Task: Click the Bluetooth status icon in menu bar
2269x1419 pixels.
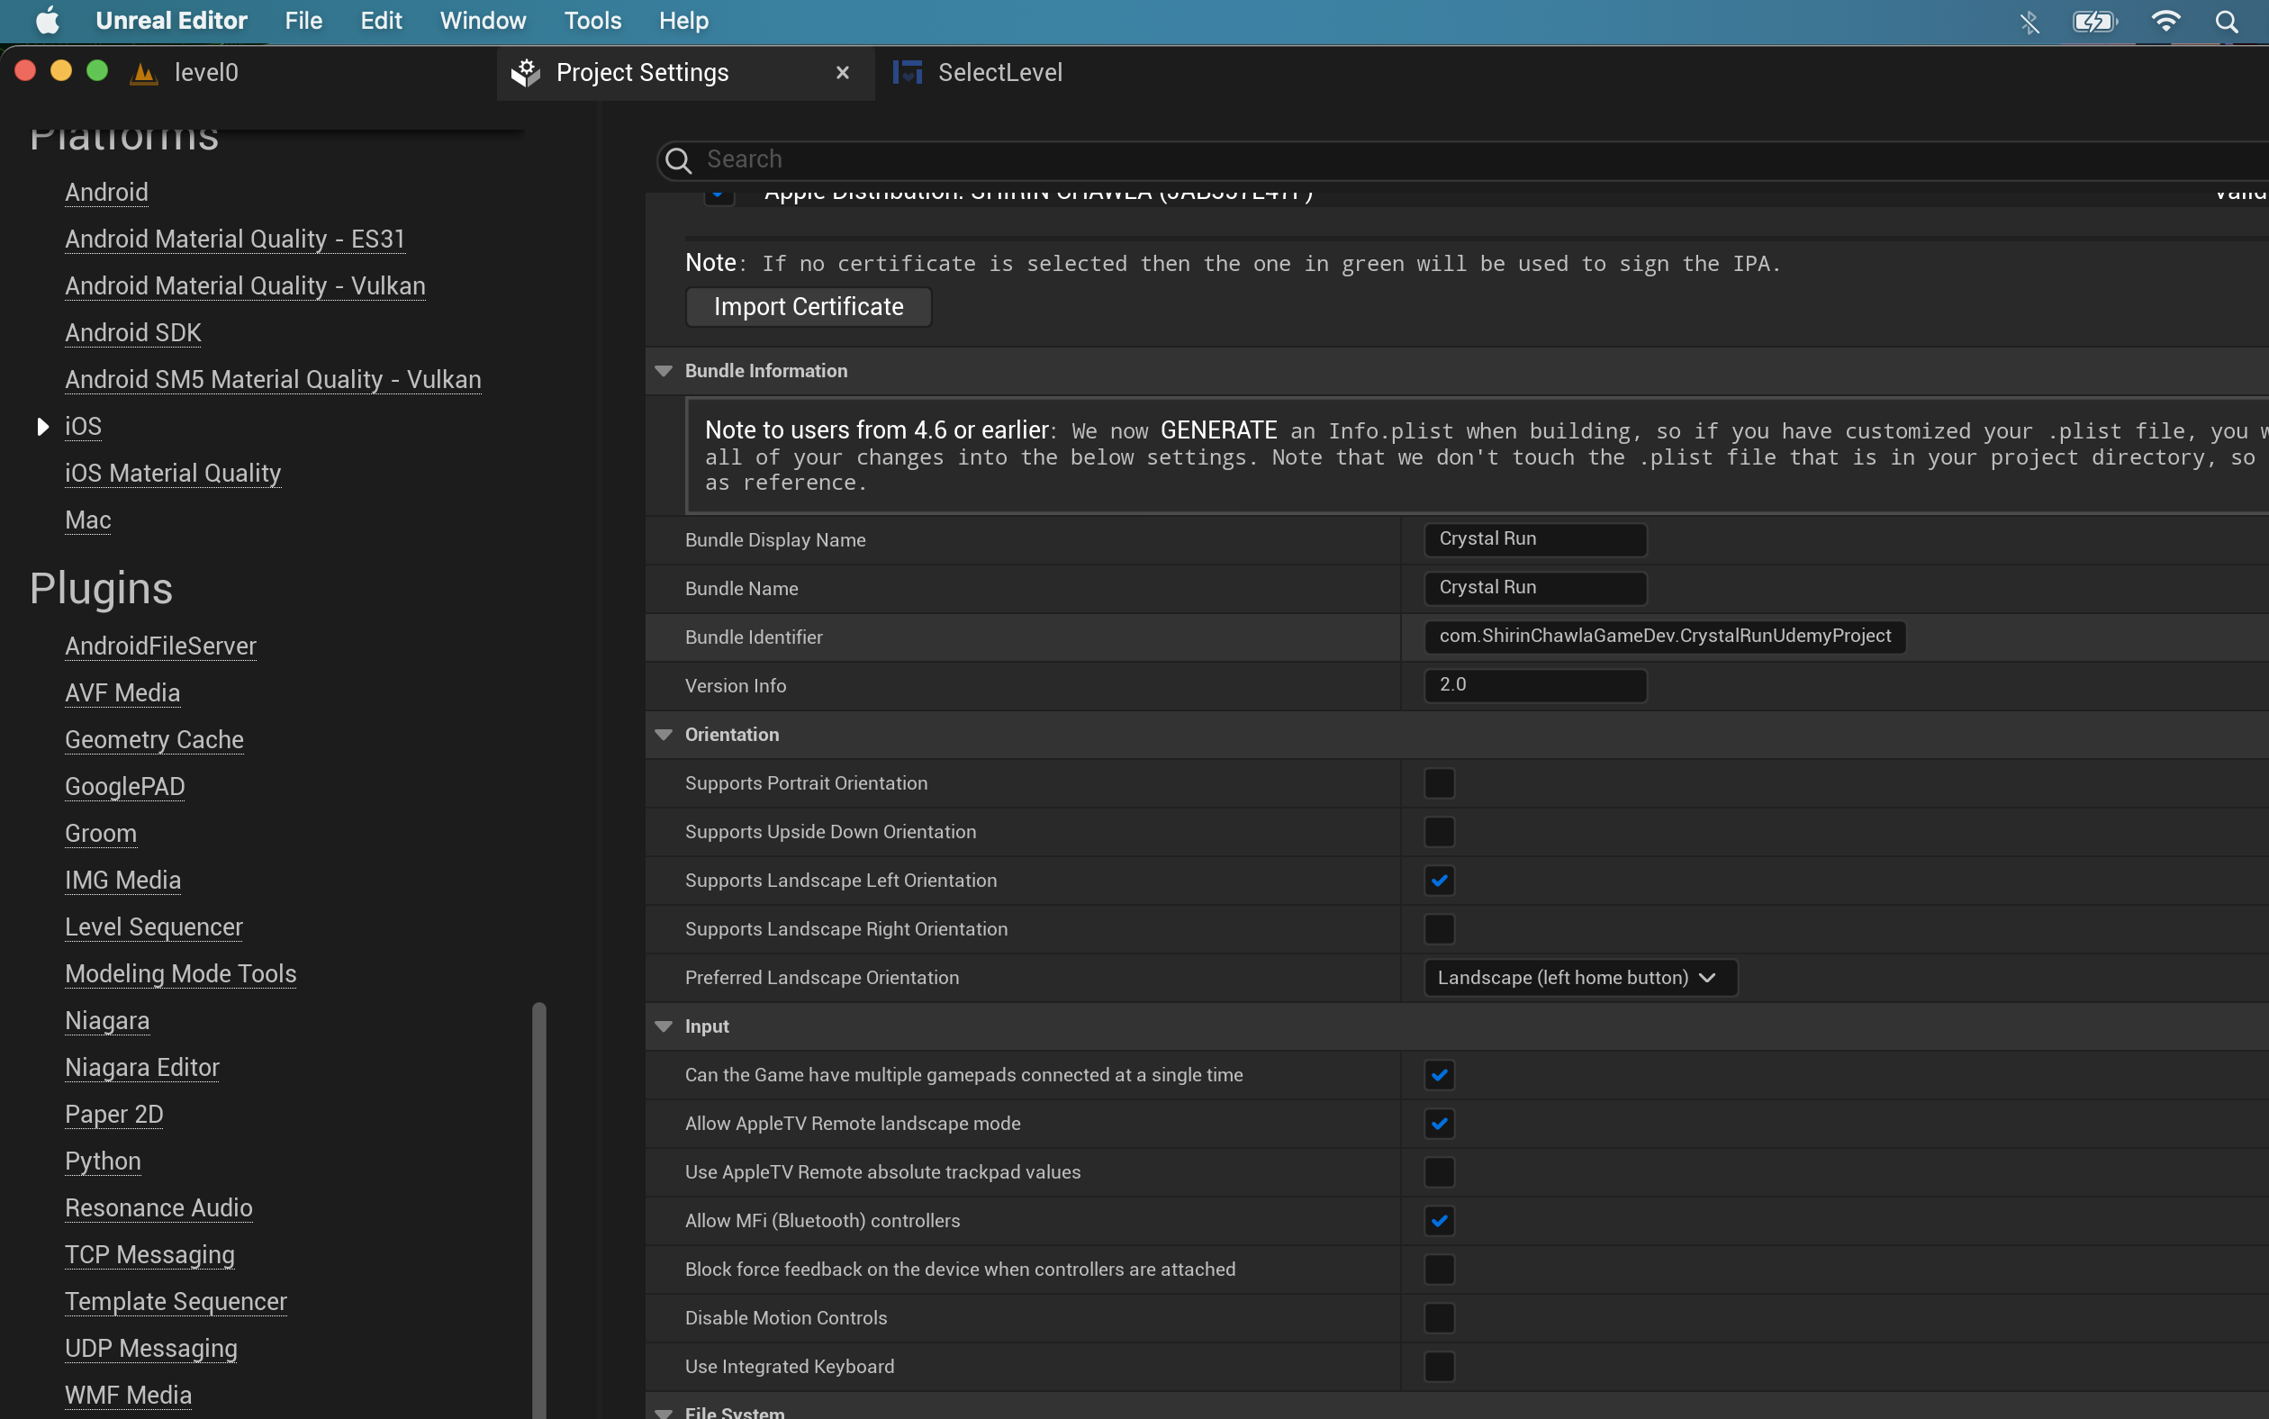Action: pyautogui.click(x=2029, y=21)
